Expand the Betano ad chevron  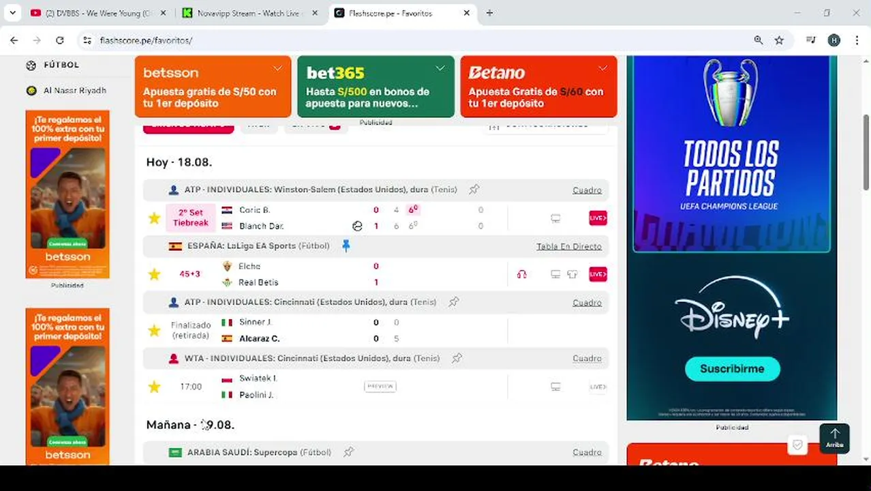click(x=602, y=68)
